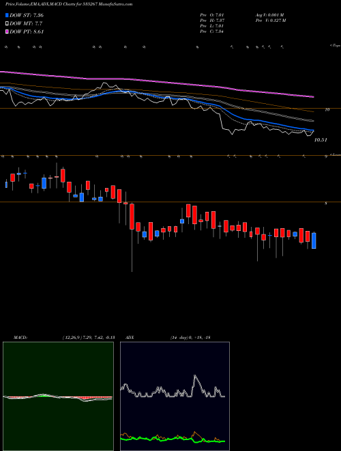Click the 'Pre V: 0.127 M' value
The height and width of the screenshot is (451, 341).
tap(270, 20)
